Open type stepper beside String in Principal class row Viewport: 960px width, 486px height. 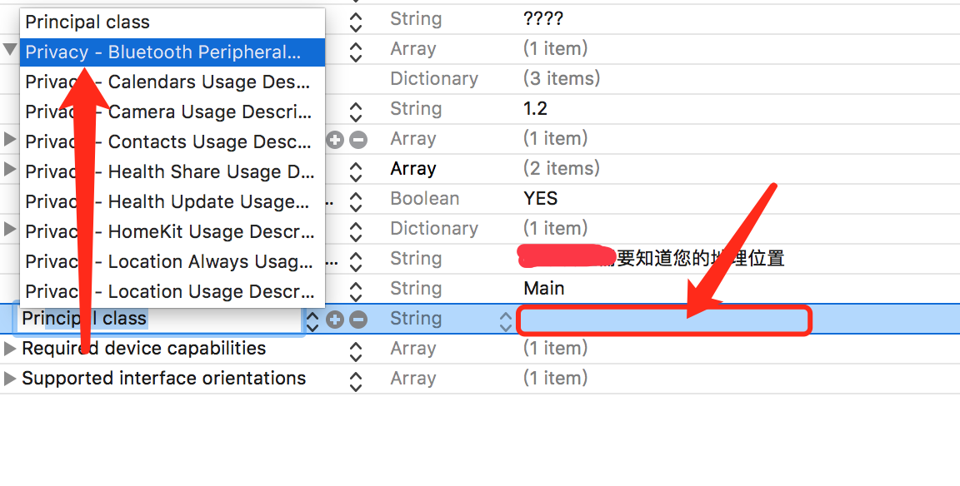pyautogui.click(x=506, y=321)
